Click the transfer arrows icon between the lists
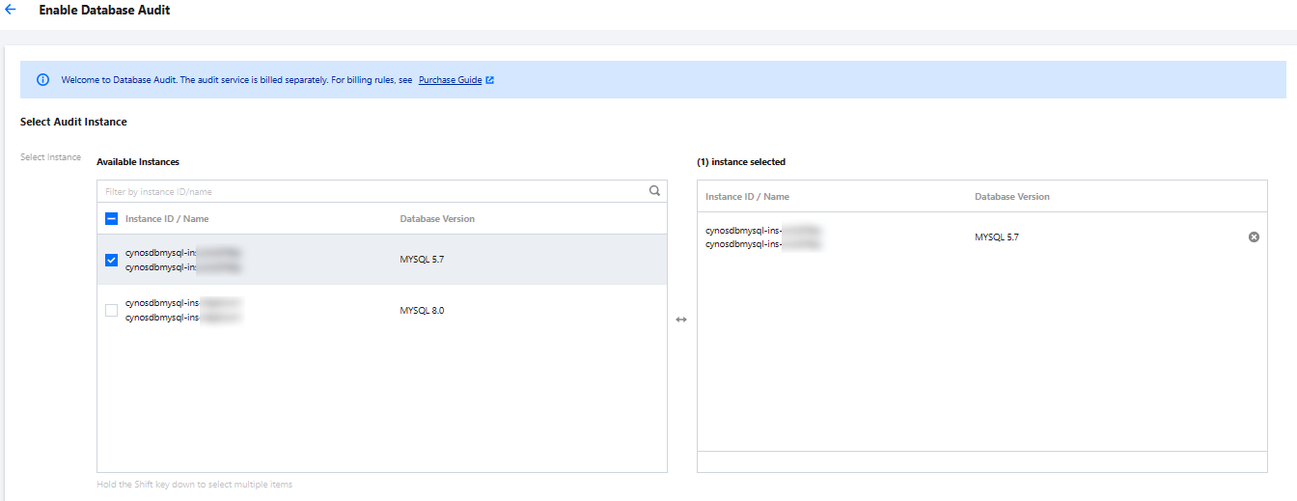The width and height of the screenshot is (1297, 501). click(x=681, y=320)
